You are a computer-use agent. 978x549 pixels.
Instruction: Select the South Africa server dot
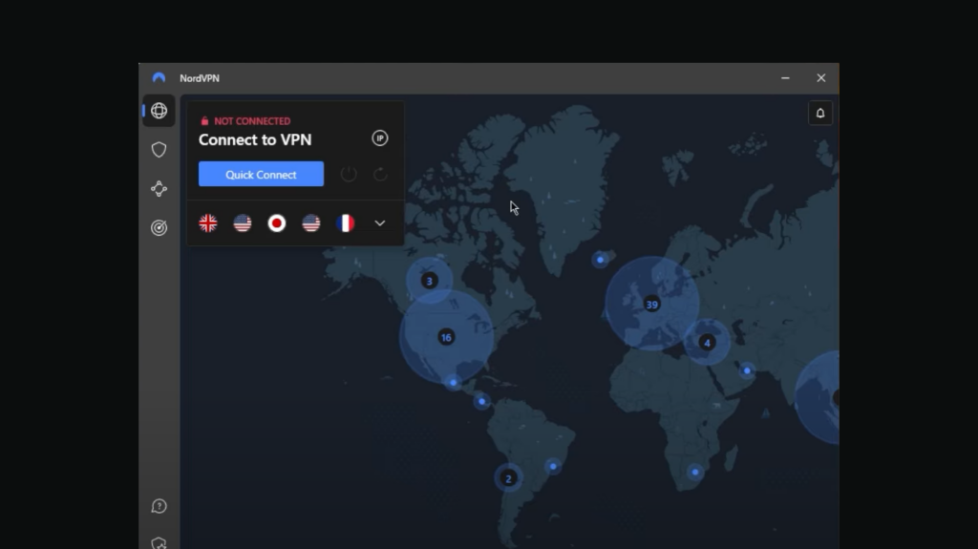[x=695, y=473]
